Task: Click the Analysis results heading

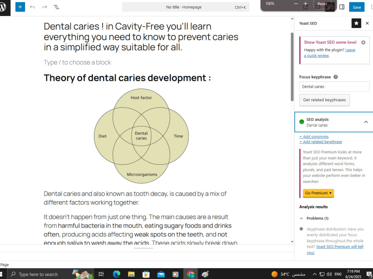Action: point(313,207)
